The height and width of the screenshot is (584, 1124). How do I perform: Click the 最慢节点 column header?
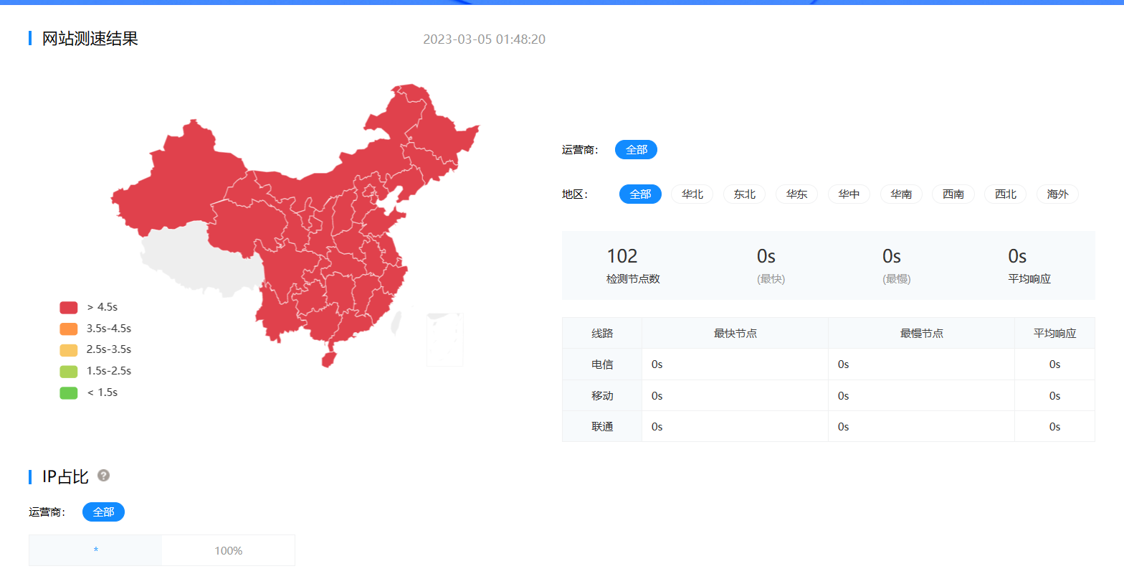[921, 334]
